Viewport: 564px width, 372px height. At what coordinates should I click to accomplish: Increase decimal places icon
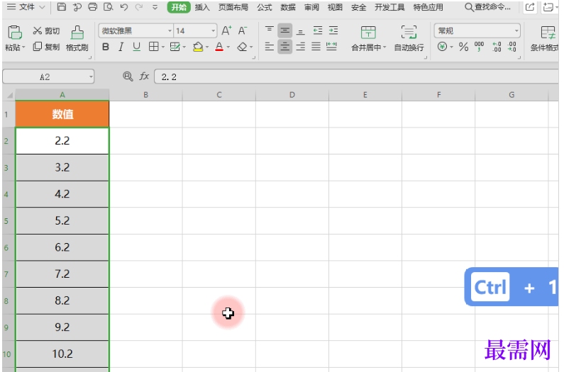pyautogui.click(x=497, y=47)
